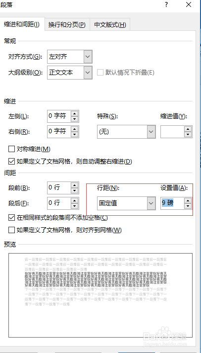Decrease the 段后 spacing value
Screen dimensions: 201x353
point(75,206)
